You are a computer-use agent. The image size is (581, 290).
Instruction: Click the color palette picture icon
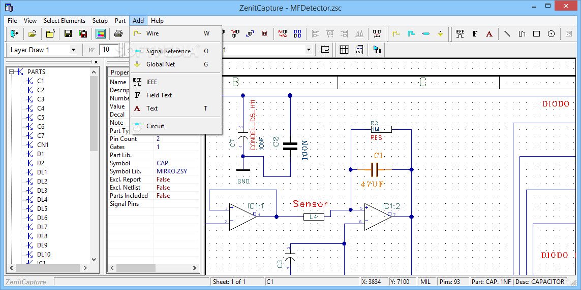[101, 34]
